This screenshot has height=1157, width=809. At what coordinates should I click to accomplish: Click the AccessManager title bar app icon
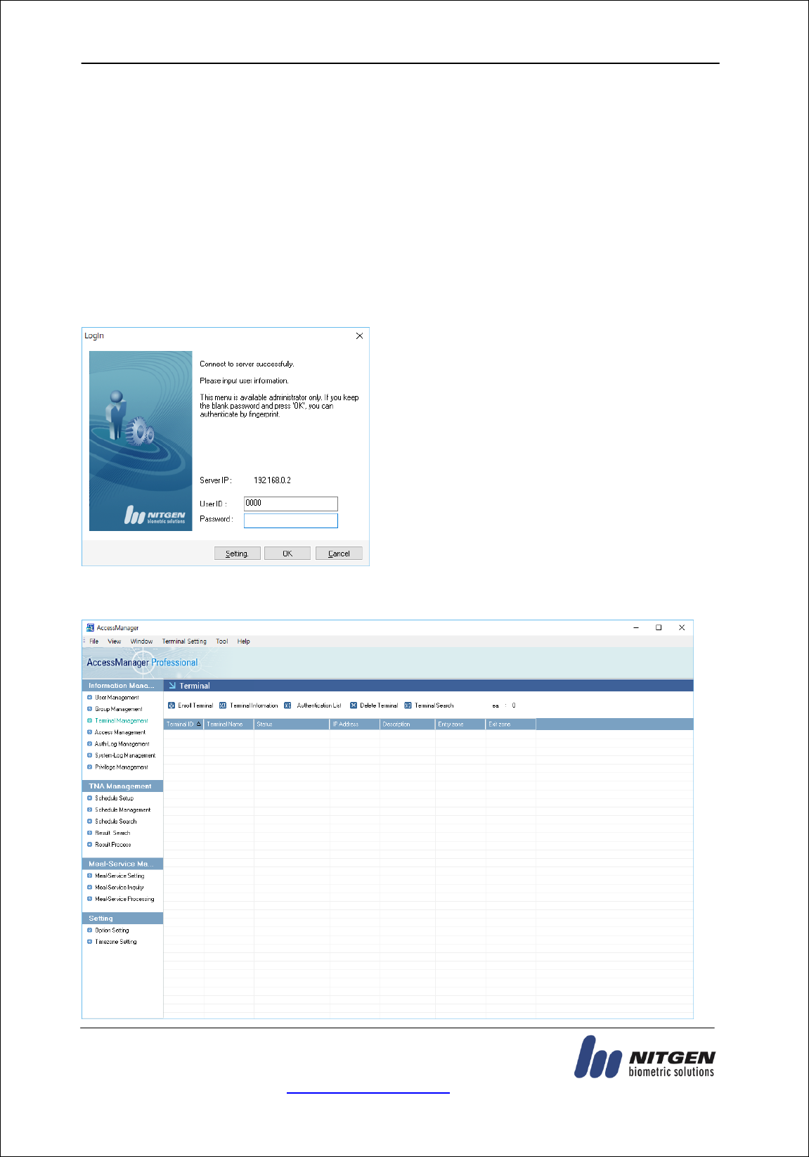pyautogui.click(x=90, y=627)
